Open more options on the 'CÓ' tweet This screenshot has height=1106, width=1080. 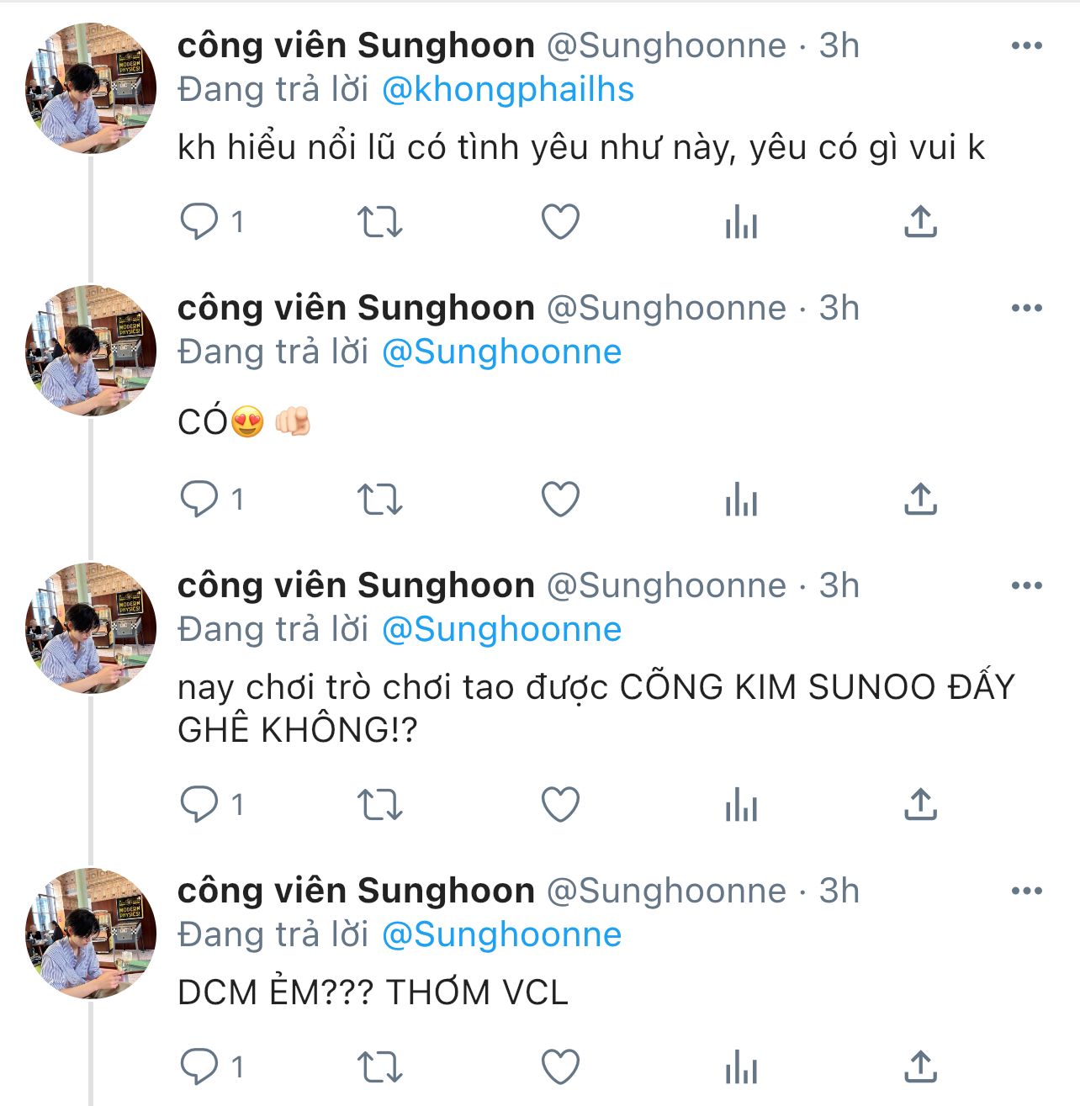click(x=1026, y=308)
